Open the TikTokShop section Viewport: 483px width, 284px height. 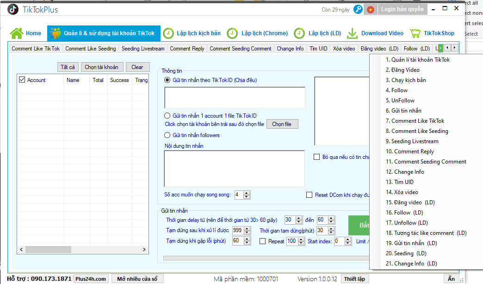tap(432, 33)
